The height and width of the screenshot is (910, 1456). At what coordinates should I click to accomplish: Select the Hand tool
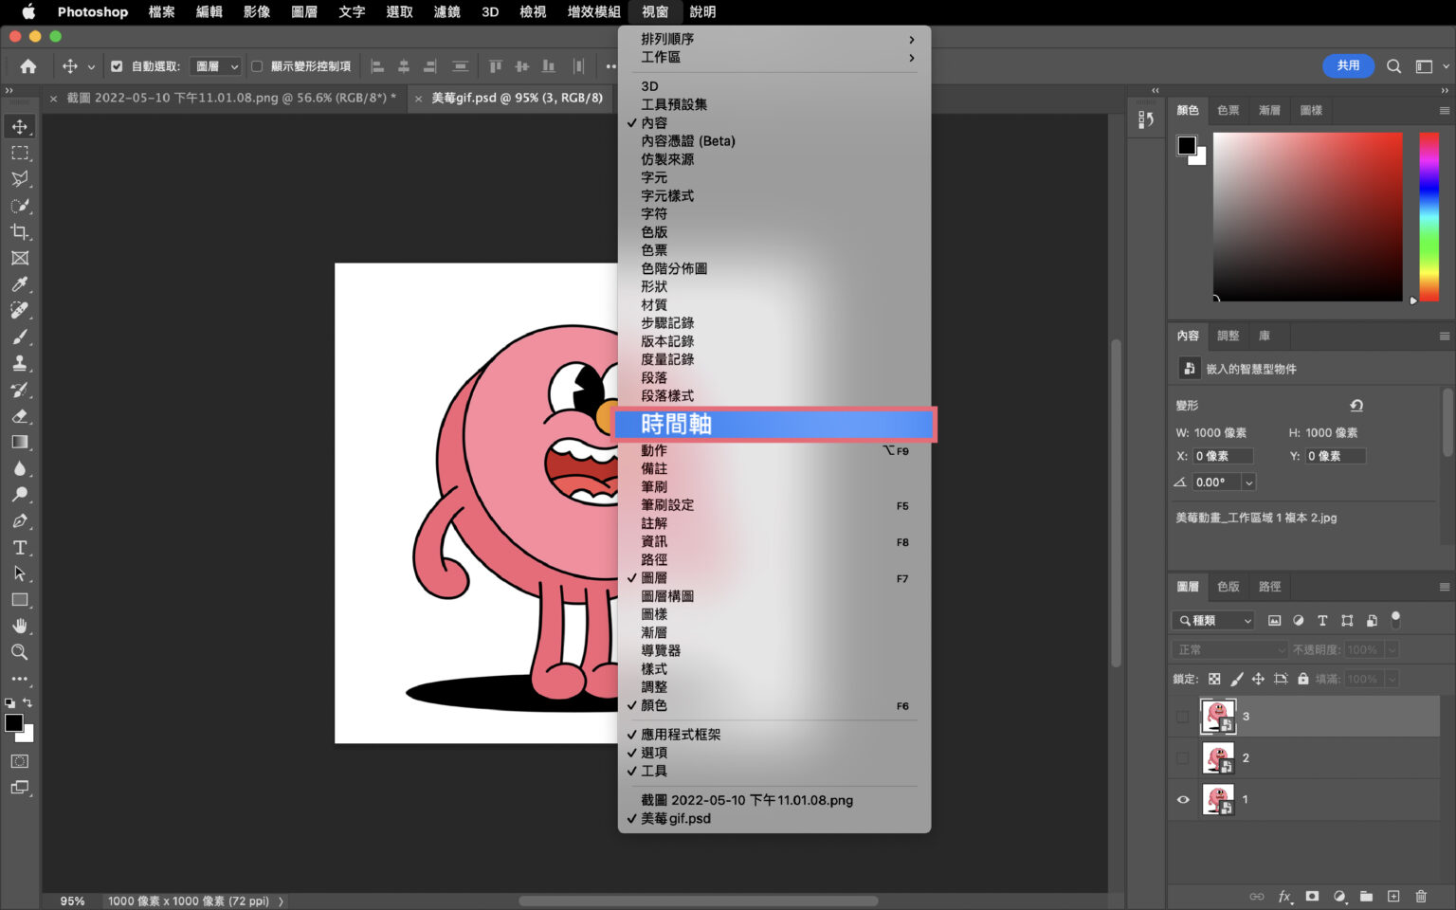[20, 626]
